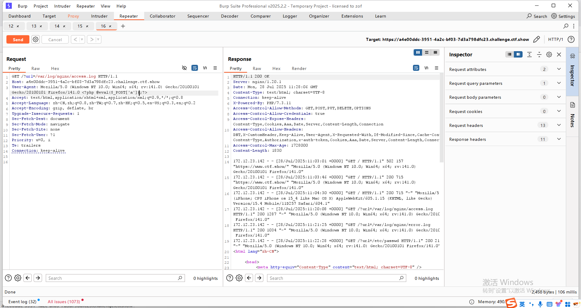581x308 pixels.
Task: Select side-by-side request/response layout
Action: pos(418,52)
